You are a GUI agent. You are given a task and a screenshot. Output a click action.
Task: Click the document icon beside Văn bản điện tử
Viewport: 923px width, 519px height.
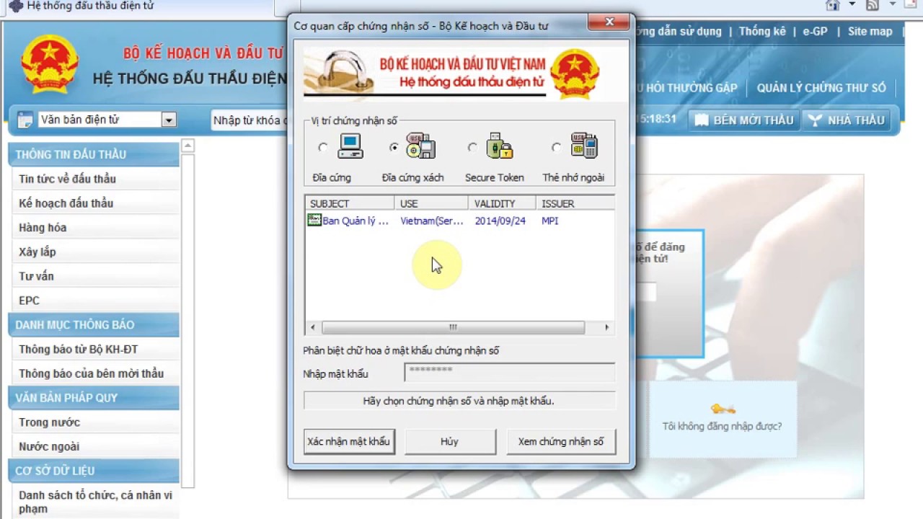pyautogui.click(x=25, y=120)
